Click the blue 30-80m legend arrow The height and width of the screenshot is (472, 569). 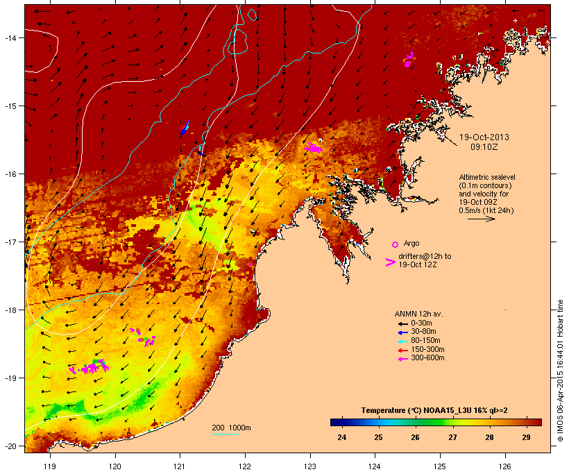pyautogui.click(x=402, y=332)
